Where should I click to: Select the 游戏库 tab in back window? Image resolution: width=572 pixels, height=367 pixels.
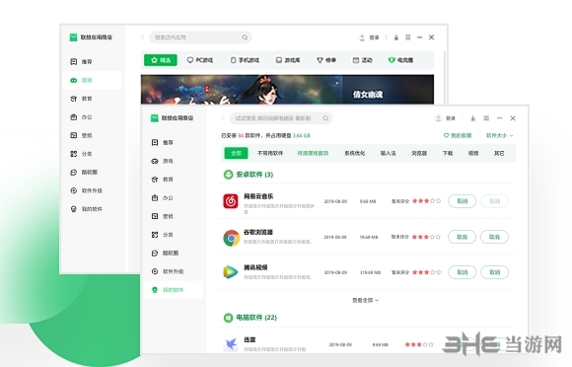tap(288, 60)
